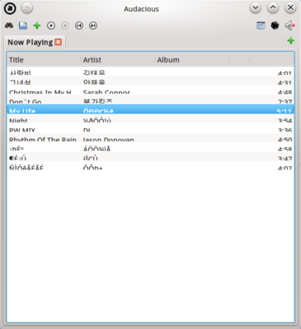This screenshot has height=329, width=301.
Task: Open the settings gear icon
Action: (275, 25)
